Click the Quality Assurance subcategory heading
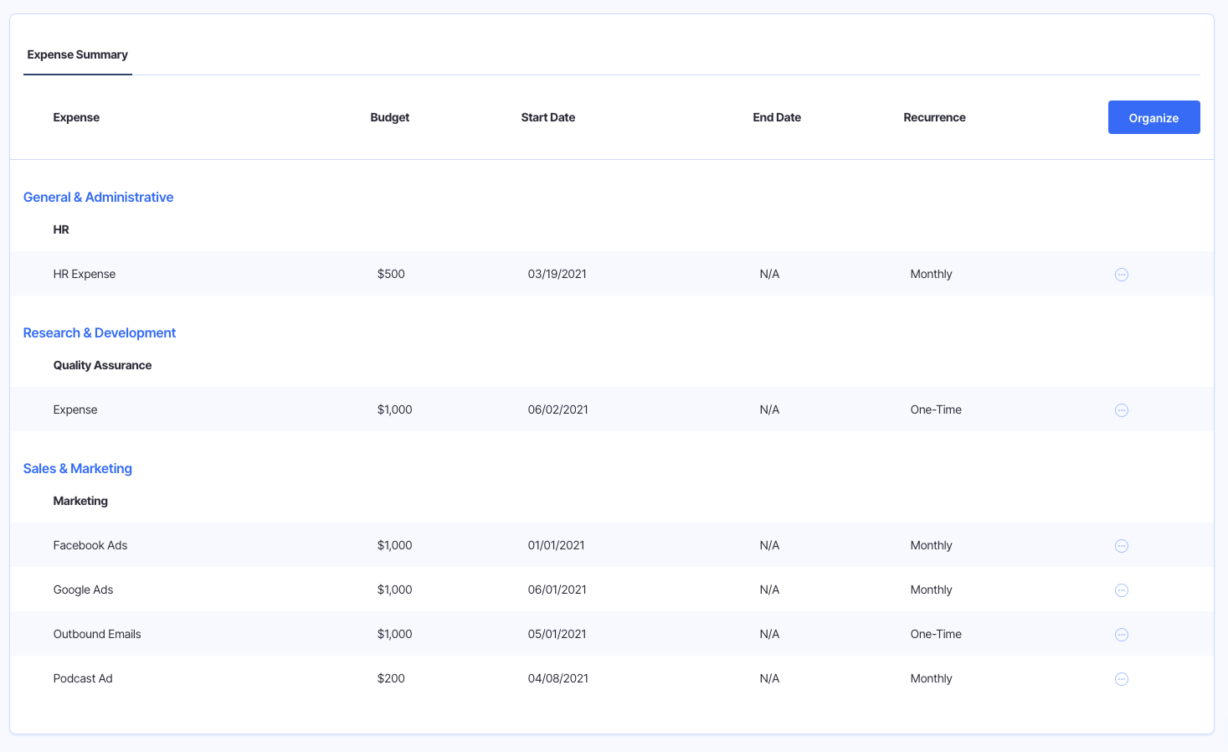 click(x=102, y=365)
